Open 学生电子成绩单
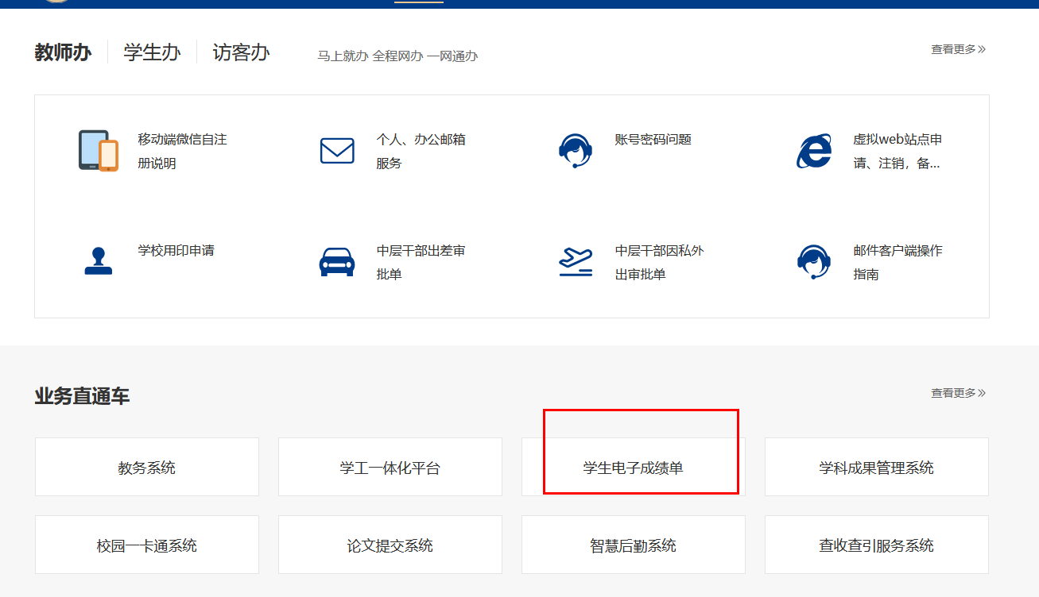Screen dimensions: 1039x597 (x=634, y=468)
